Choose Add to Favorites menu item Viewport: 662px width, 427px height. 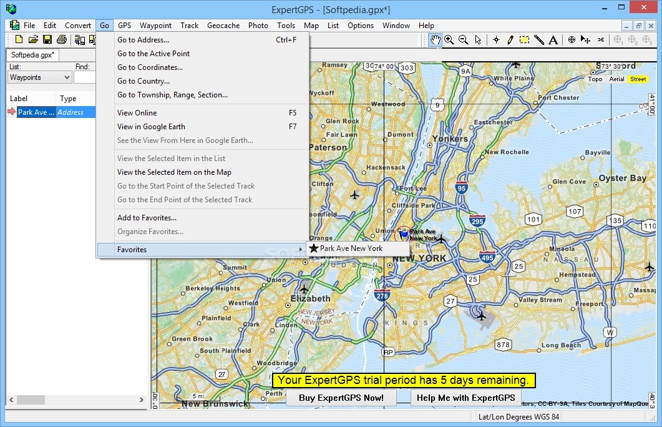pos(203,218)
